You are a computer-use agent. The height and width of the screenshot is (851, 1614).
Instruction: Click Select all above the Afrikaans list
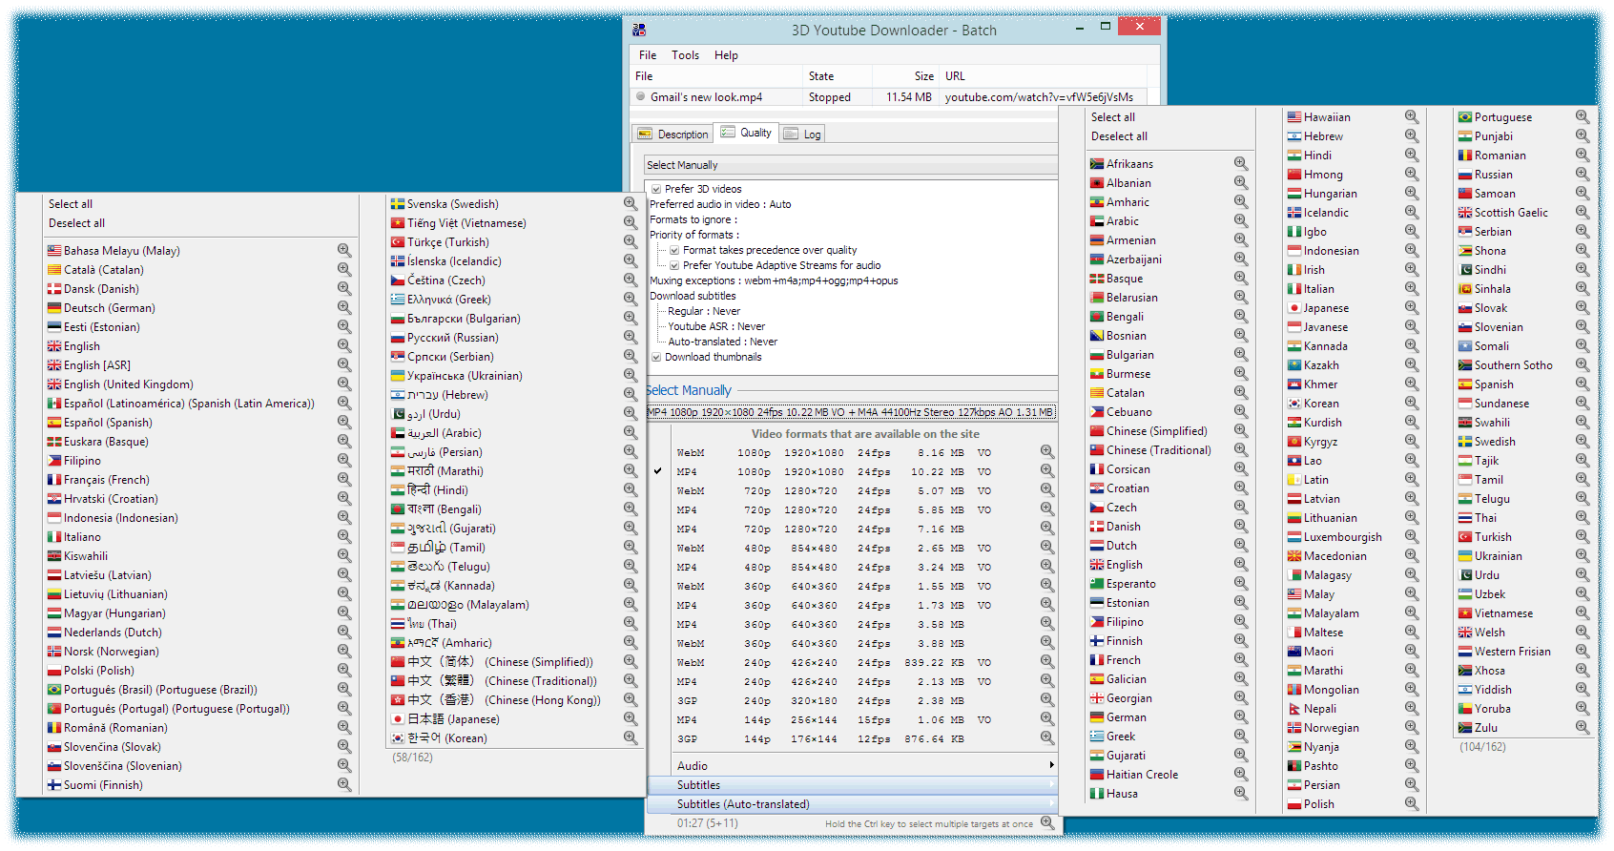(1113, 117)
